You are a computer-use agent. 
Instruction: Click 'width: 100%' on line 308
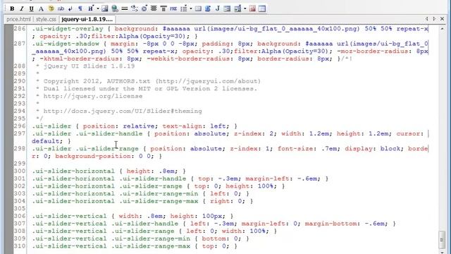(245, 231)
